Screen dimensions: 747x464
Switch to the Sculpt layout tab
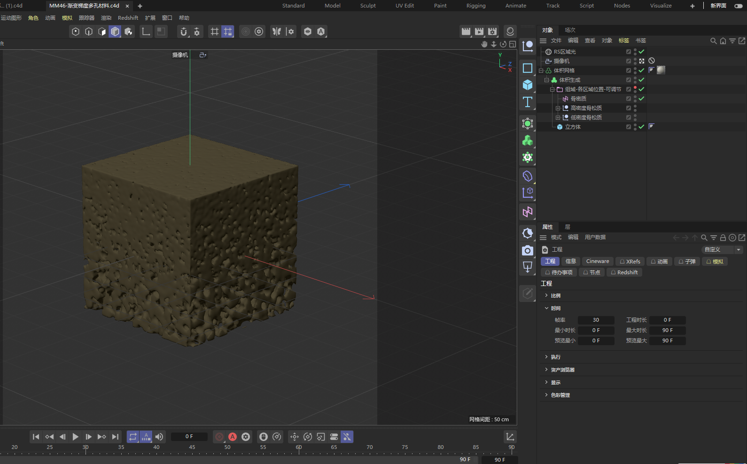(x=368, y=6)
